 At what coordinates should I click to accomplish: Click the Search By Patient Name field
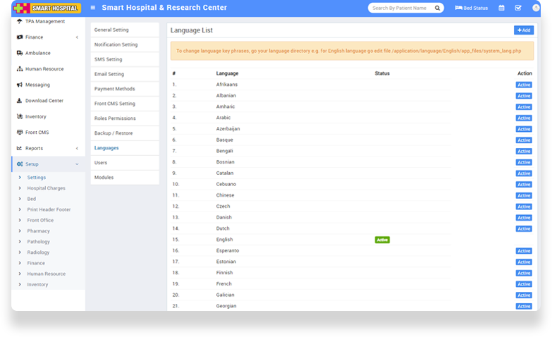point(399,8)
